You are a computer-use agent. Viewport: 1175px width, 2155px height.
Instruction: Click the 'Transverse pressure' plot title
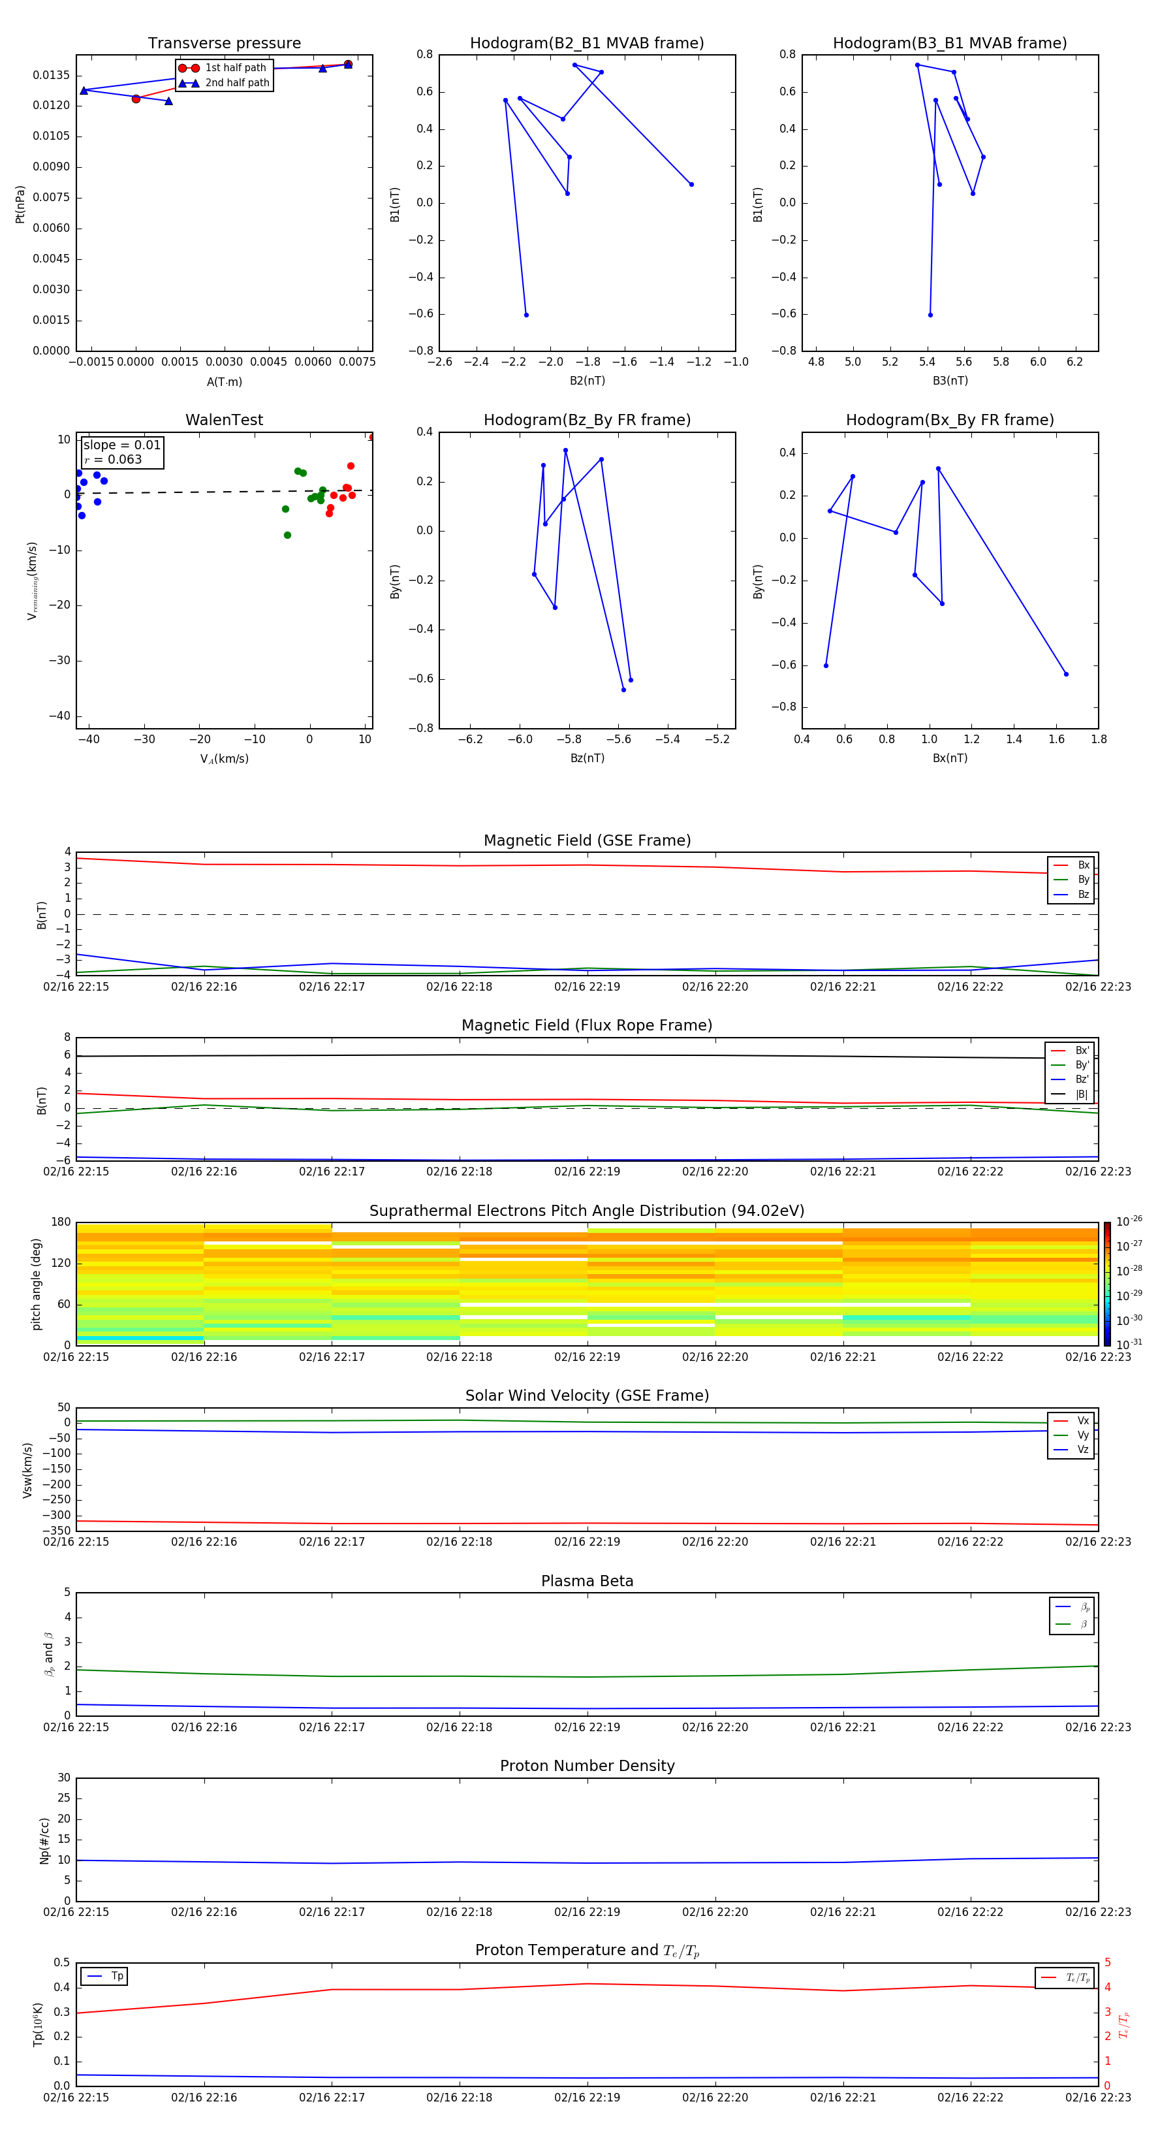(224, 44)
